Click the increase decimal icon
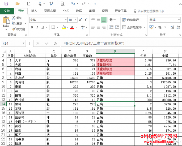The height and width of the screenshot is (146, 182). pyautogui.click(x=173, y=27)
